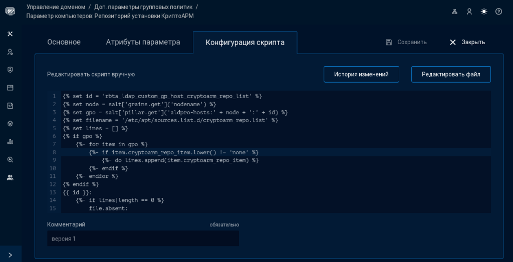This screenshot has height=262, width=513.
Task: Open the network hierarchy icon in header
Action: (455, 12)
